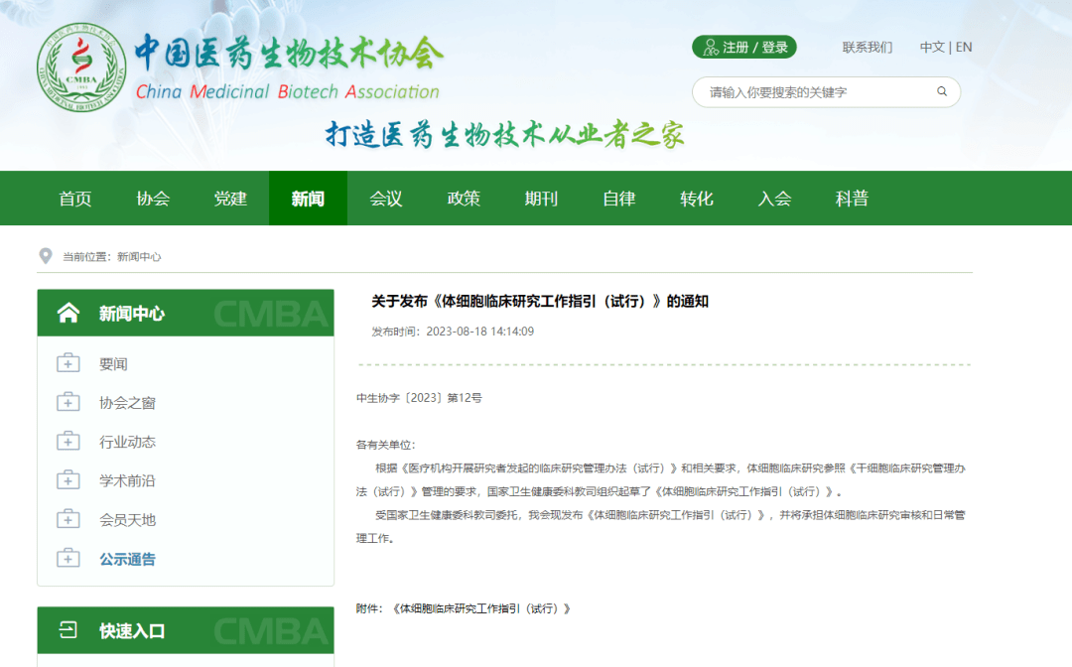Image resolution: width=1072 pixels, height=667 pixels.
Task: Click the home icon beside 新闻中心
Action: click(68, 314)
